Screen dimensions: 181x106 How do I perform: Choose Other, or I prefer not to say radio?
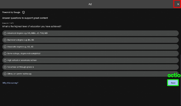point(5,74)
